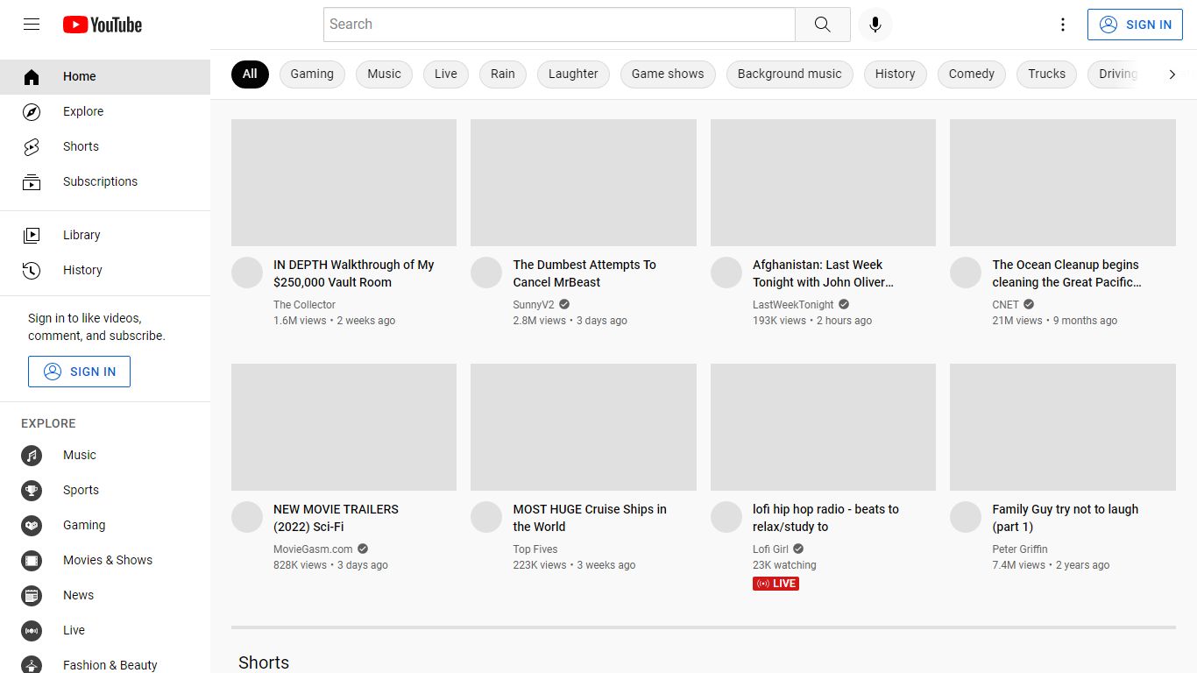
Task: Click the red LIVE badge
Action: point(776,584)
